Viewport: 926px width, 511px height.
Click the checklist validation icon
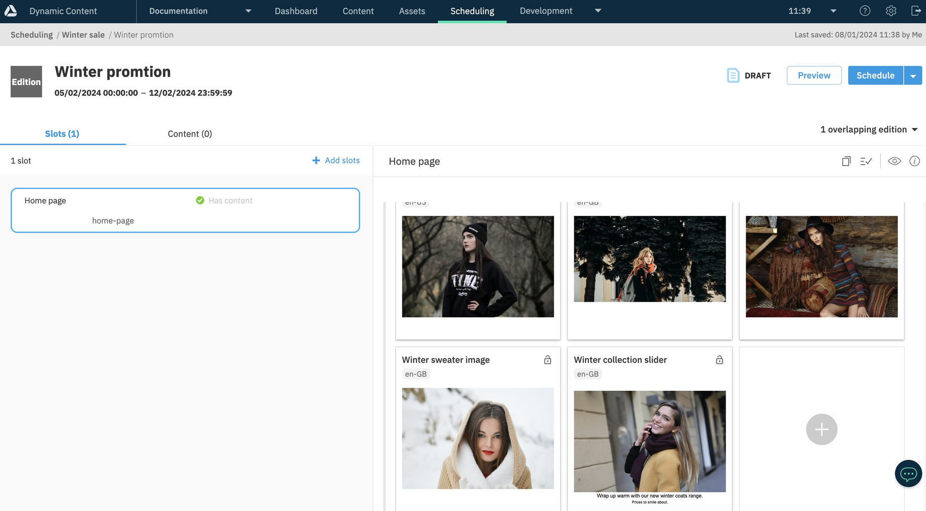[866, 161]
